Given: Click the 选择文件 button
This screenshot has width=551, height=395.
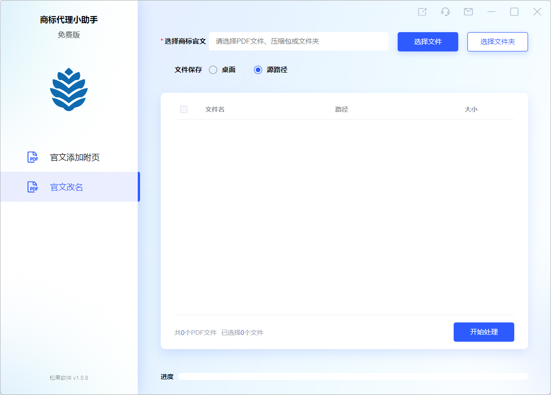Looking at the screenshot, I should (427, 41).
